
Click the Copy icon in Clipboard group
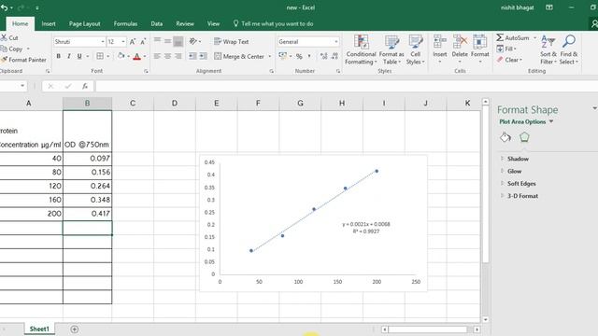4,49
